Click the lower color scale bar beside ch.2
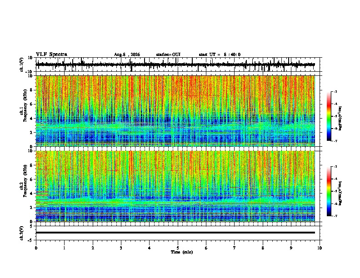 [329, 191]
